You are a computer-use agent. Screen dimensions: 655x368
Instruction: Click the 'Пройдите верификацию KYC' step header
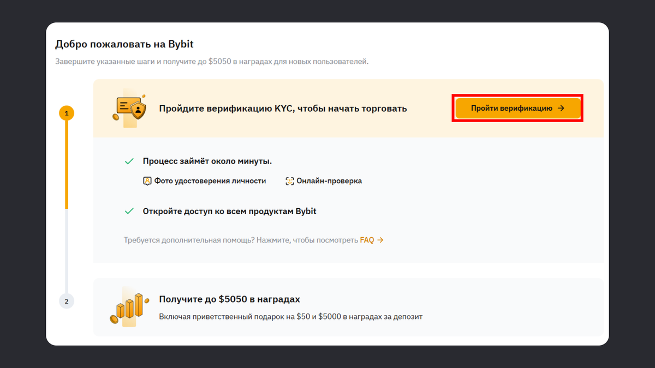coord(283,108)
